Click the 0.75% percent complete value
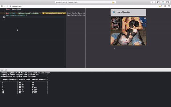171x107 pixels. pyautogui.click(x=34, y=91)
